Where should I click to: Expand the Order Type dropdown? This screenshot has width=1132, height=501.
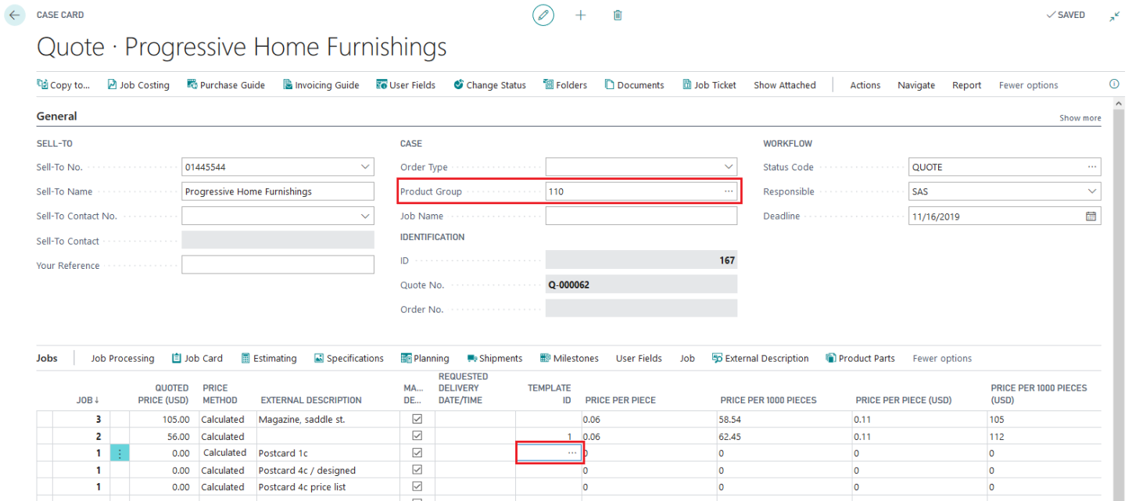[729, 167]
